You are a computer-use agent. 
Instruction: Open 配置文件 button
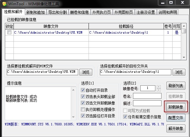tap(176, 118)
